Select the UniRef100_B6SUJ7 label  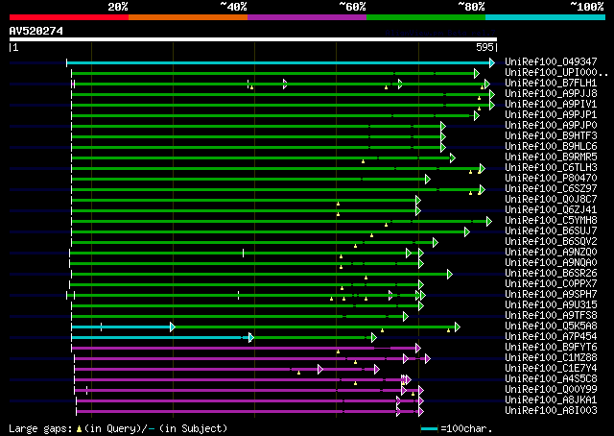[x=551, y=230]
